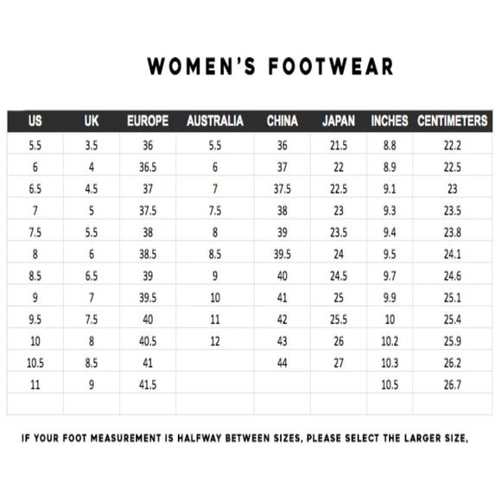Select the INCHES column header

tap(390, 121)
